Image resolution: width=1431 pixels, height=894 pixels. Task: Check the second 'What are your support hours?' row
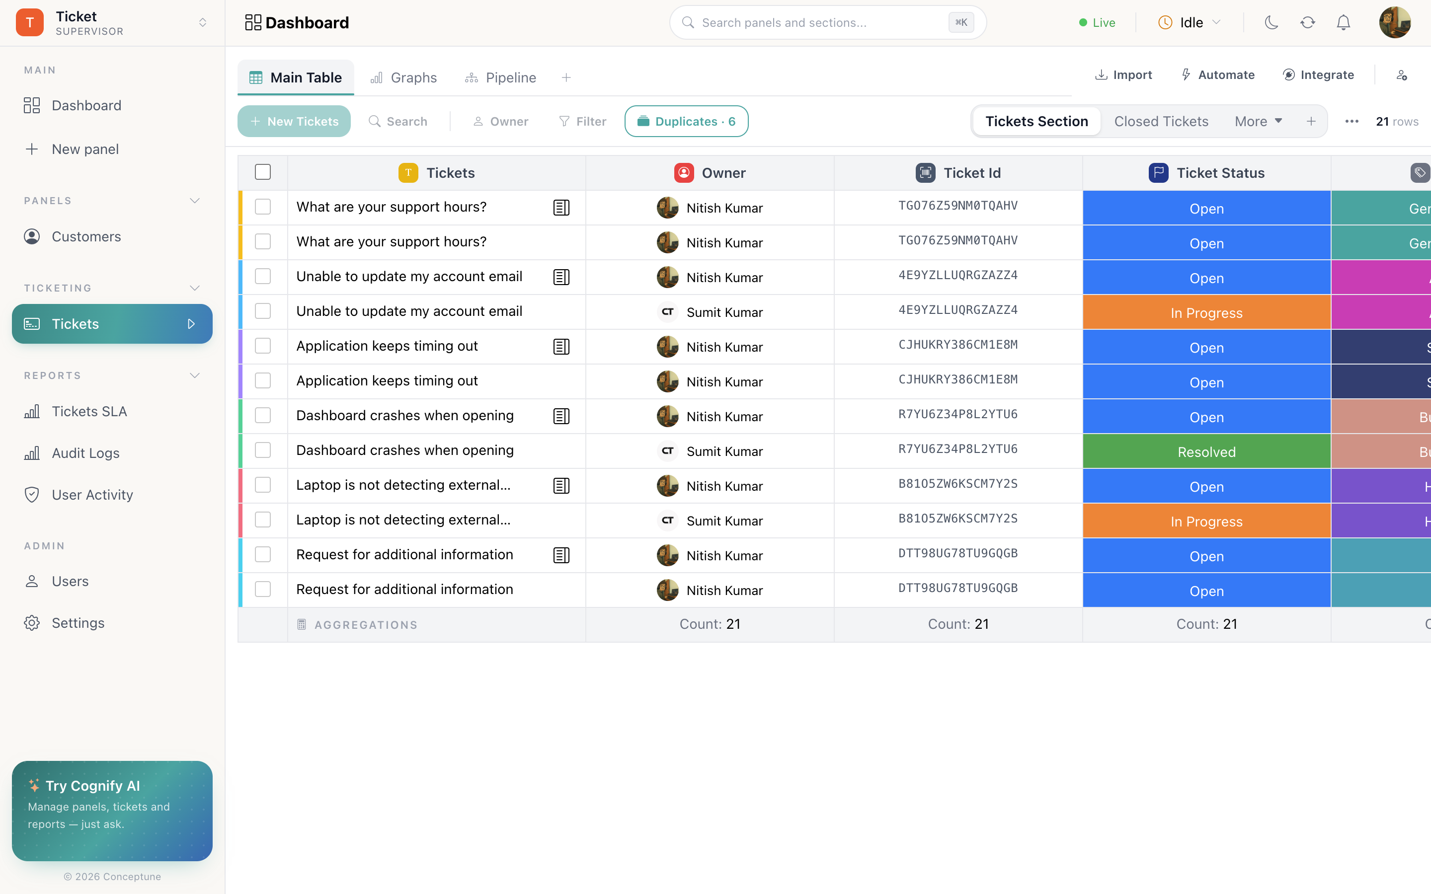coord(262,241)
